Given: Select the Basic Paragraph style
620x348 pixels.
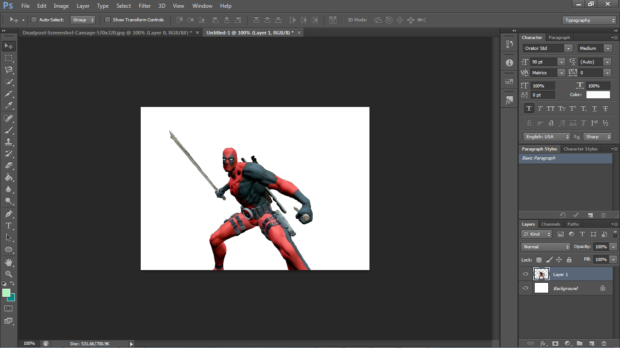Looking at the screenshot, I should pyautogui.click(x=566, y=158).
